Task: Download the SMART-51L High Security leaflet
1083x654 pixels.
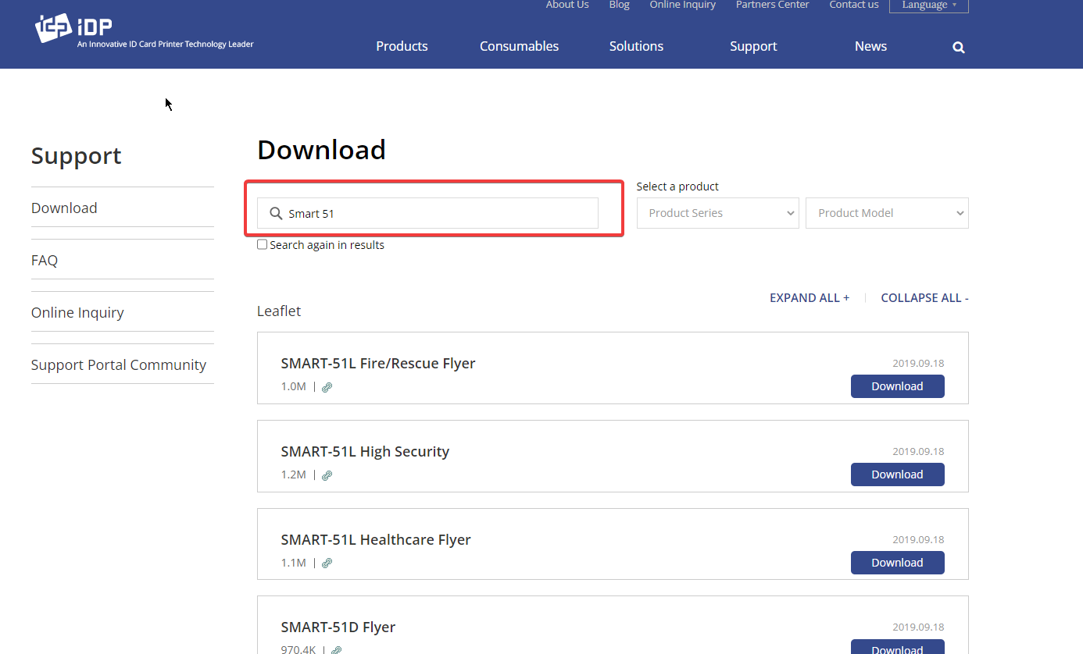Action: tap(897, 475)
